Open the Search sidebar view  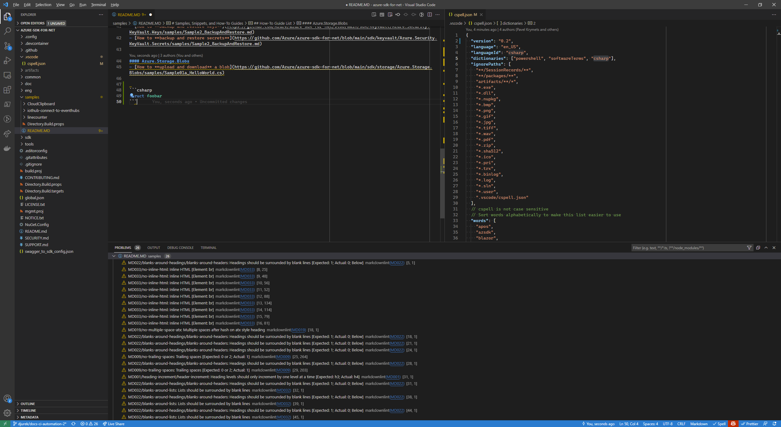(7, 31)
